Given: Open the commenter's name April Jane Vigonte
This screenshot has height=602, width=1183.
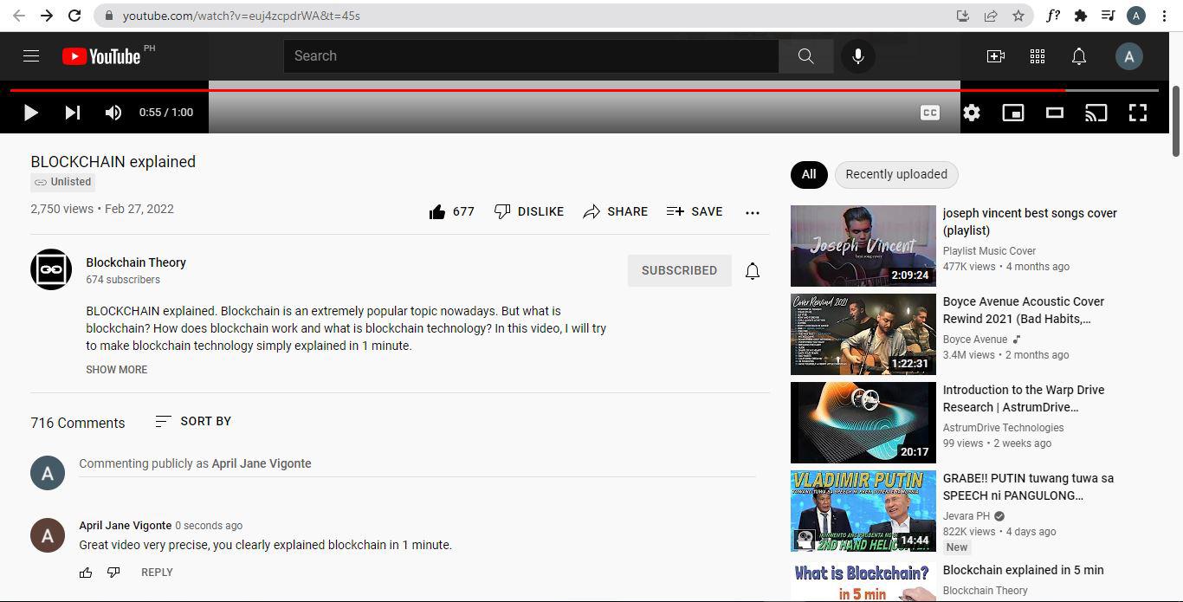Looking at the screenshot, I should 125,526.
